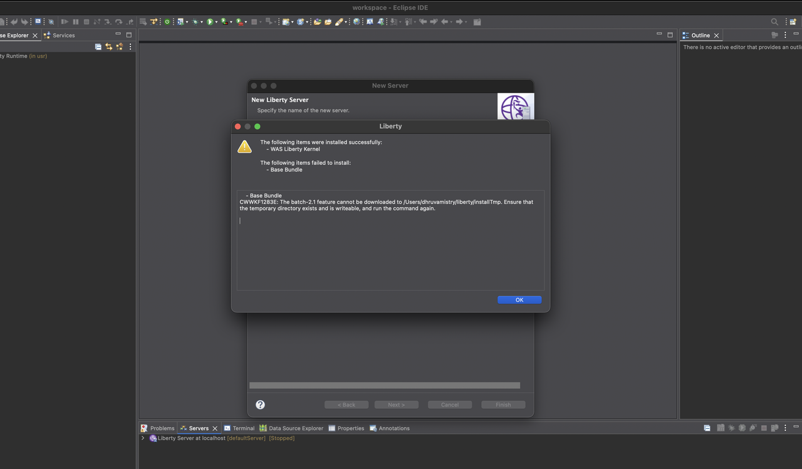Image resolution: width=802 pixels, height=469 pixels.
Task: Click the Suspend pause icon in toolbar
Action: pyautogui.click(x=76, y=21)
